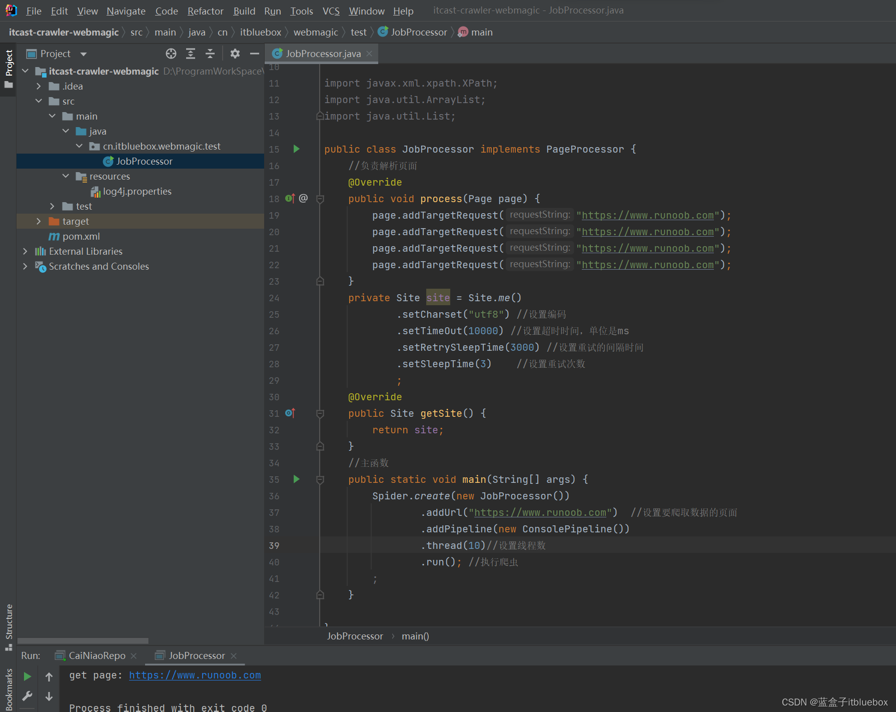Click the run gutter arrow beside main method

coord(296,479)
